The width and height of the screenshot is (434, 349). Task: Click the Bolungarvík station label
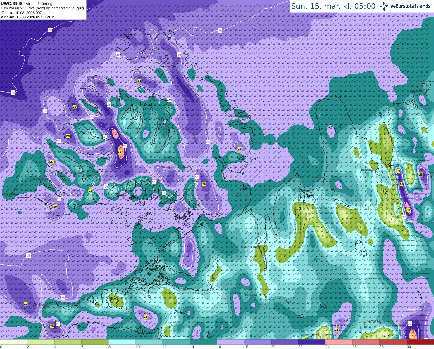coord(101,82)
